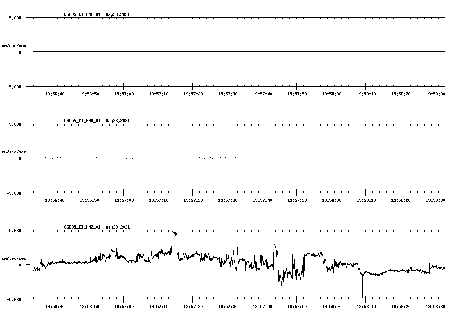Screen dimensions: 470x319
Task: Click the 19:57:30 timestamp under middle plot
Action: (228, 199)
